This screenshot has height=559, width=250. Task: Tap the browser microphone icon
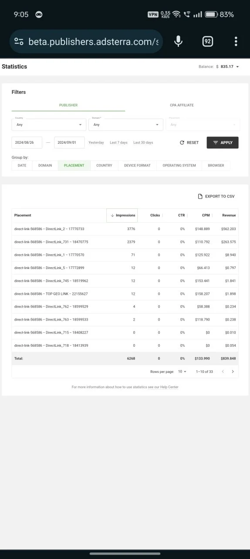pos(178,41)
